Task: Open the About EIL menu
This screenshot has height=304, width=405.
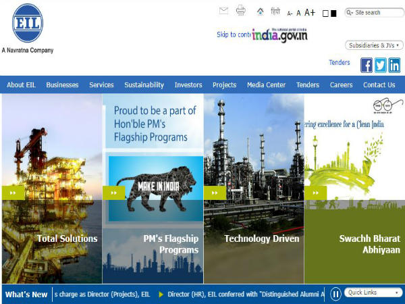Action: click(x=21, y=84)
